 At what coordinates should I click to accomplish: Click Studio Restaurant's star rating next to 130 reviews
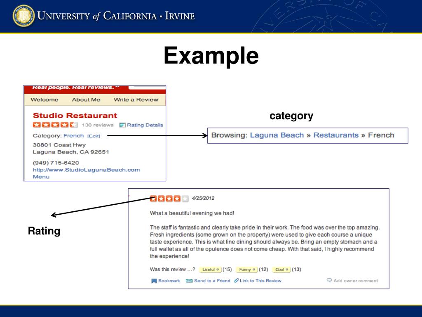55,125
